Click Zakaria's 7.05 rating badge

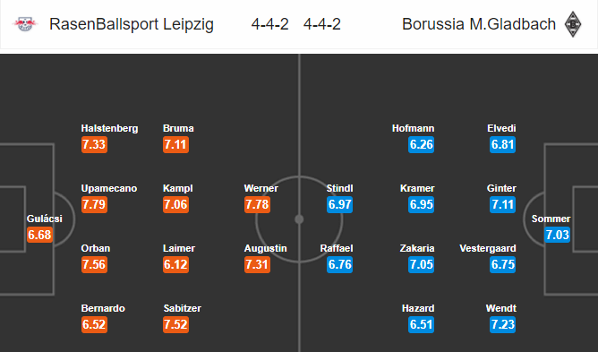(421, 264)
